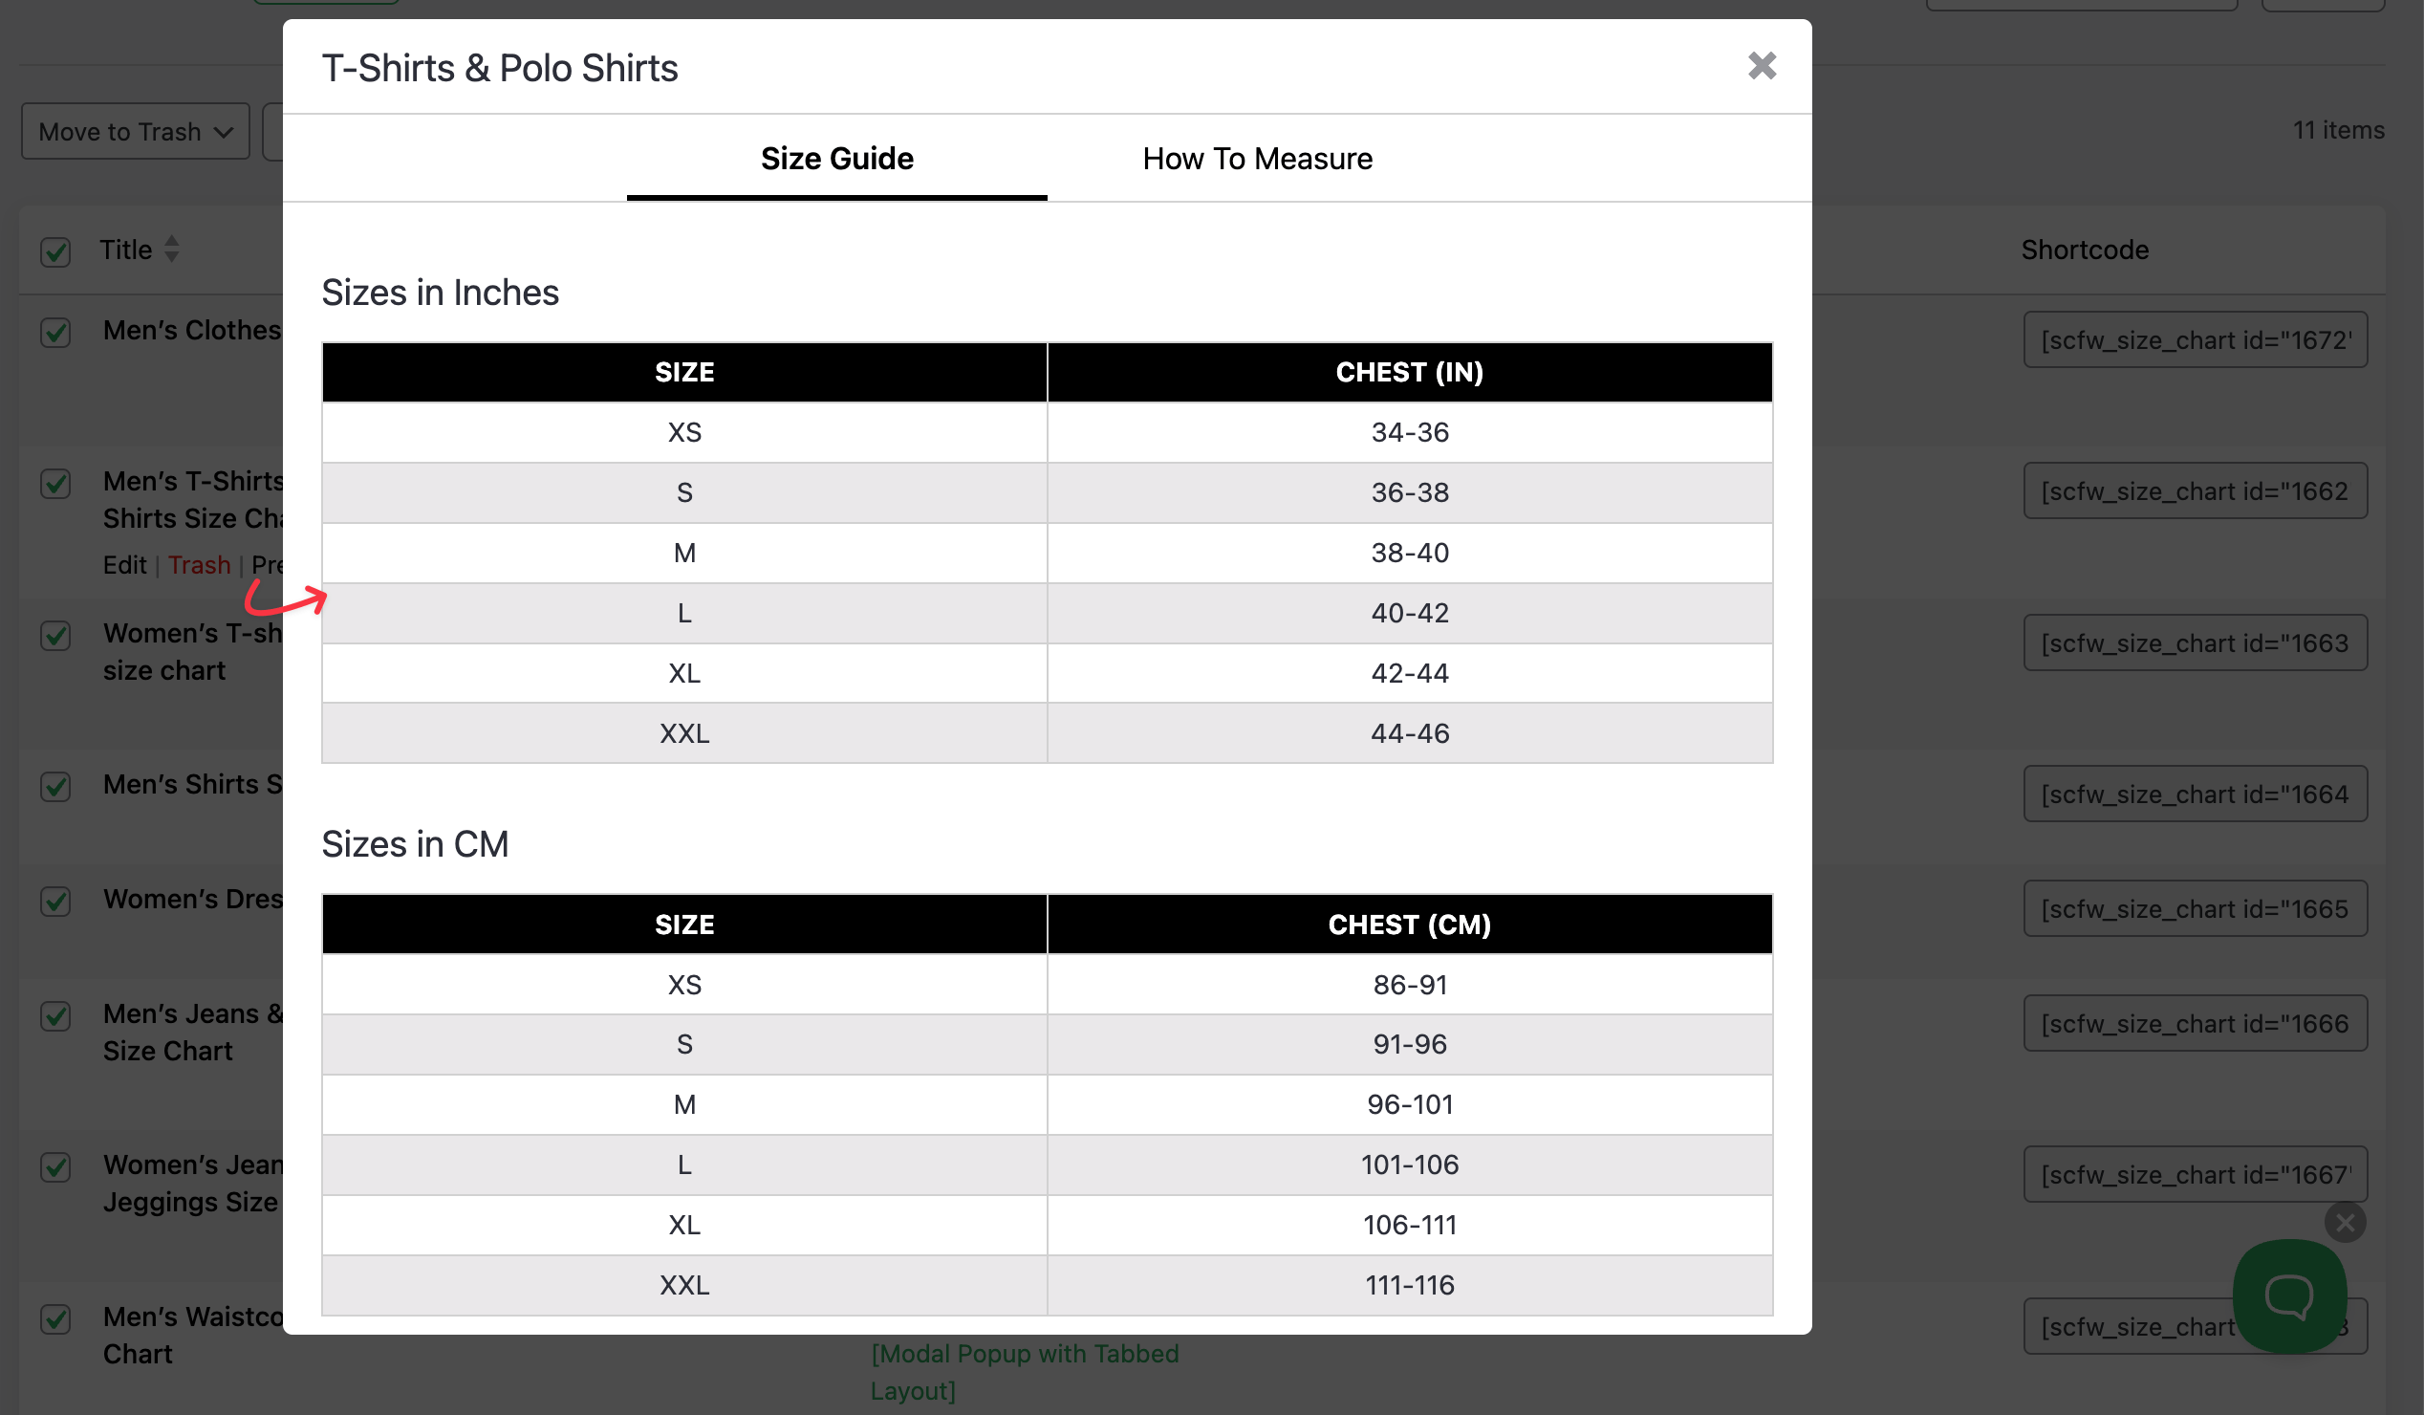Switch to the How To Measure tab

1257,158
